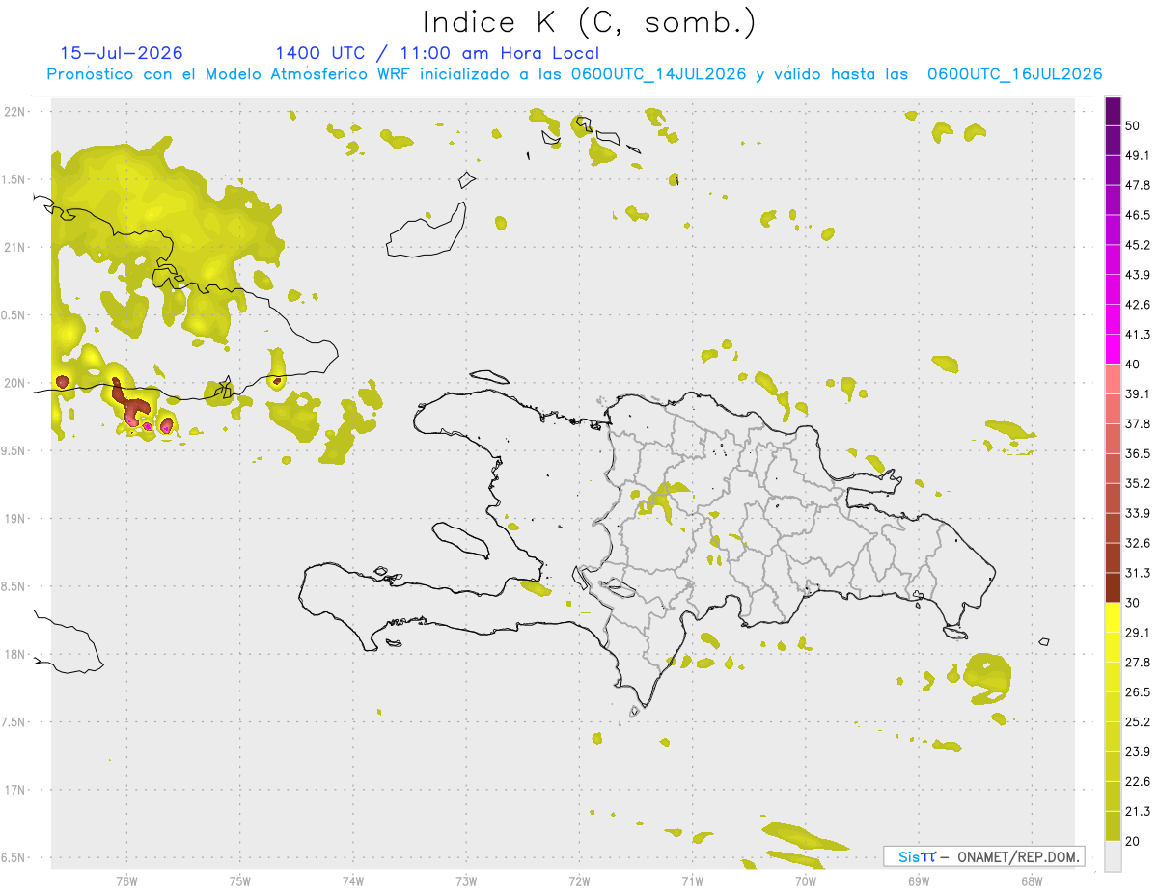The height and width of the screenshot is (894, 1158).
Task: Click the color scale value 45.2
Action: (1138, 245)
